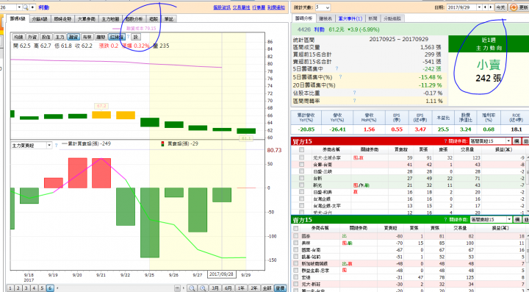Check the 元大-土城永寧 row checkbox

pyautogui.click(x=302, y=157)
